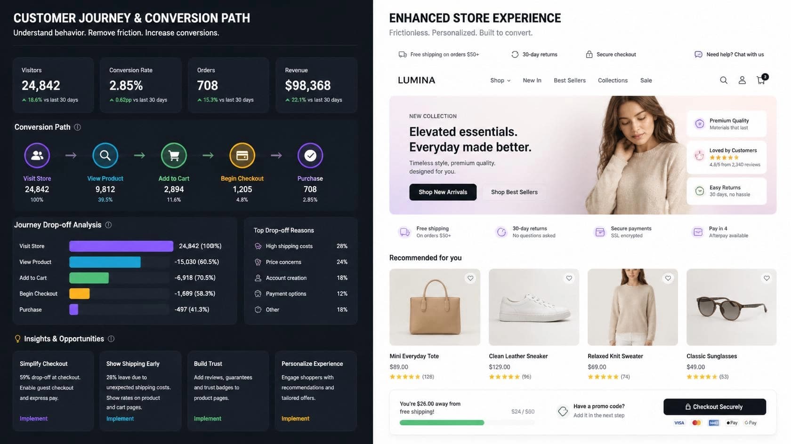
Task: Open the user account icon
Action: [x=742, y=80]
